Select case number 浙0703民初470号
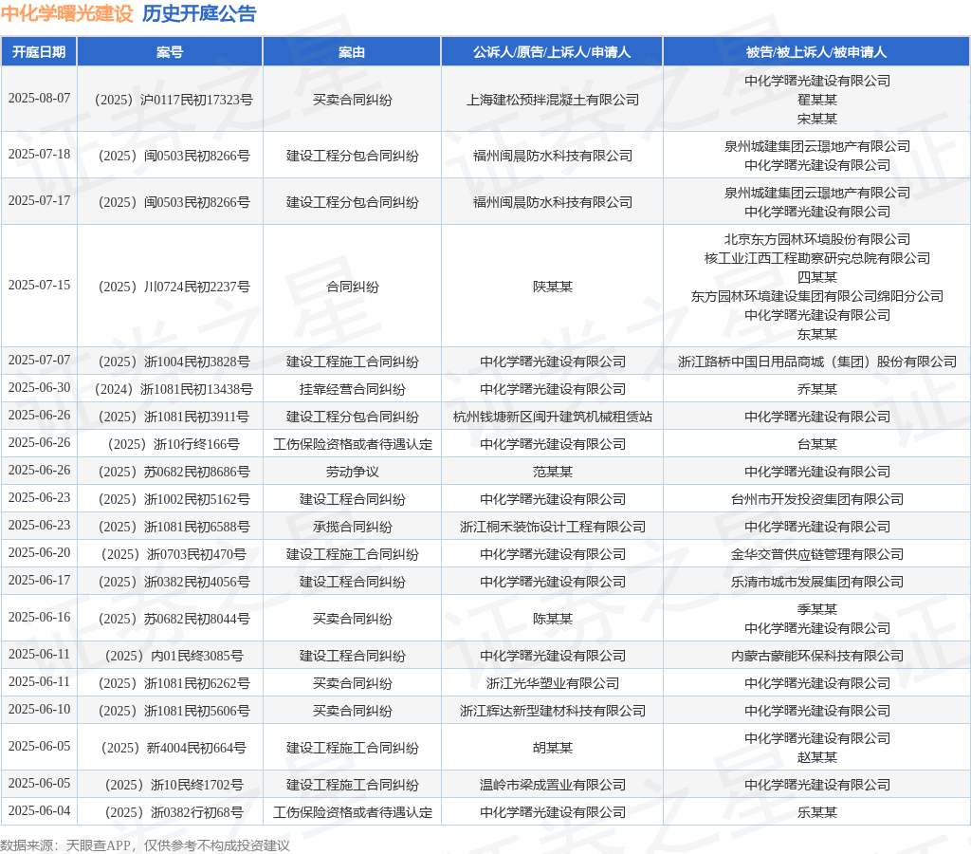The height and width of the screenshot is (854, 971). (174, 554)
